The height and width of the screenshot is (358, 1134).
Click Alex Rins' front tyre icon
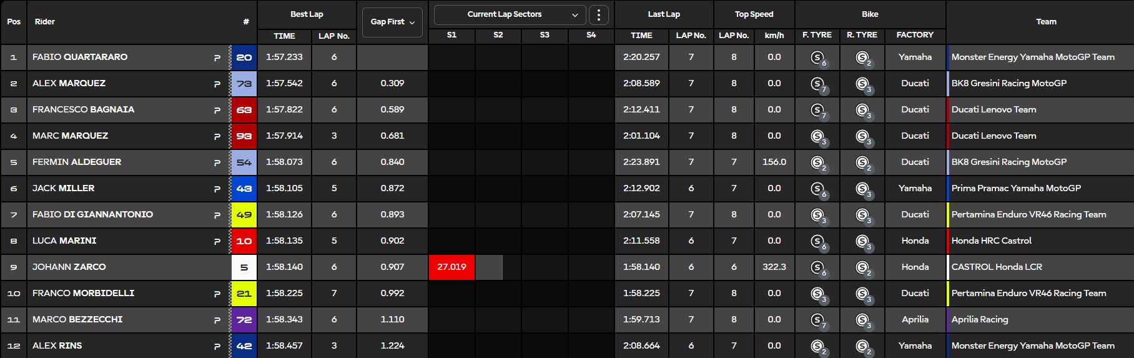tap(817, 346)
